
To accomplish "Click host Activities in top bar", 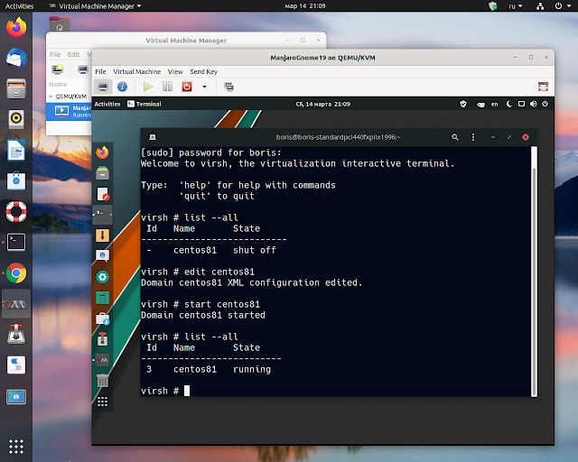I will [19, 6].
